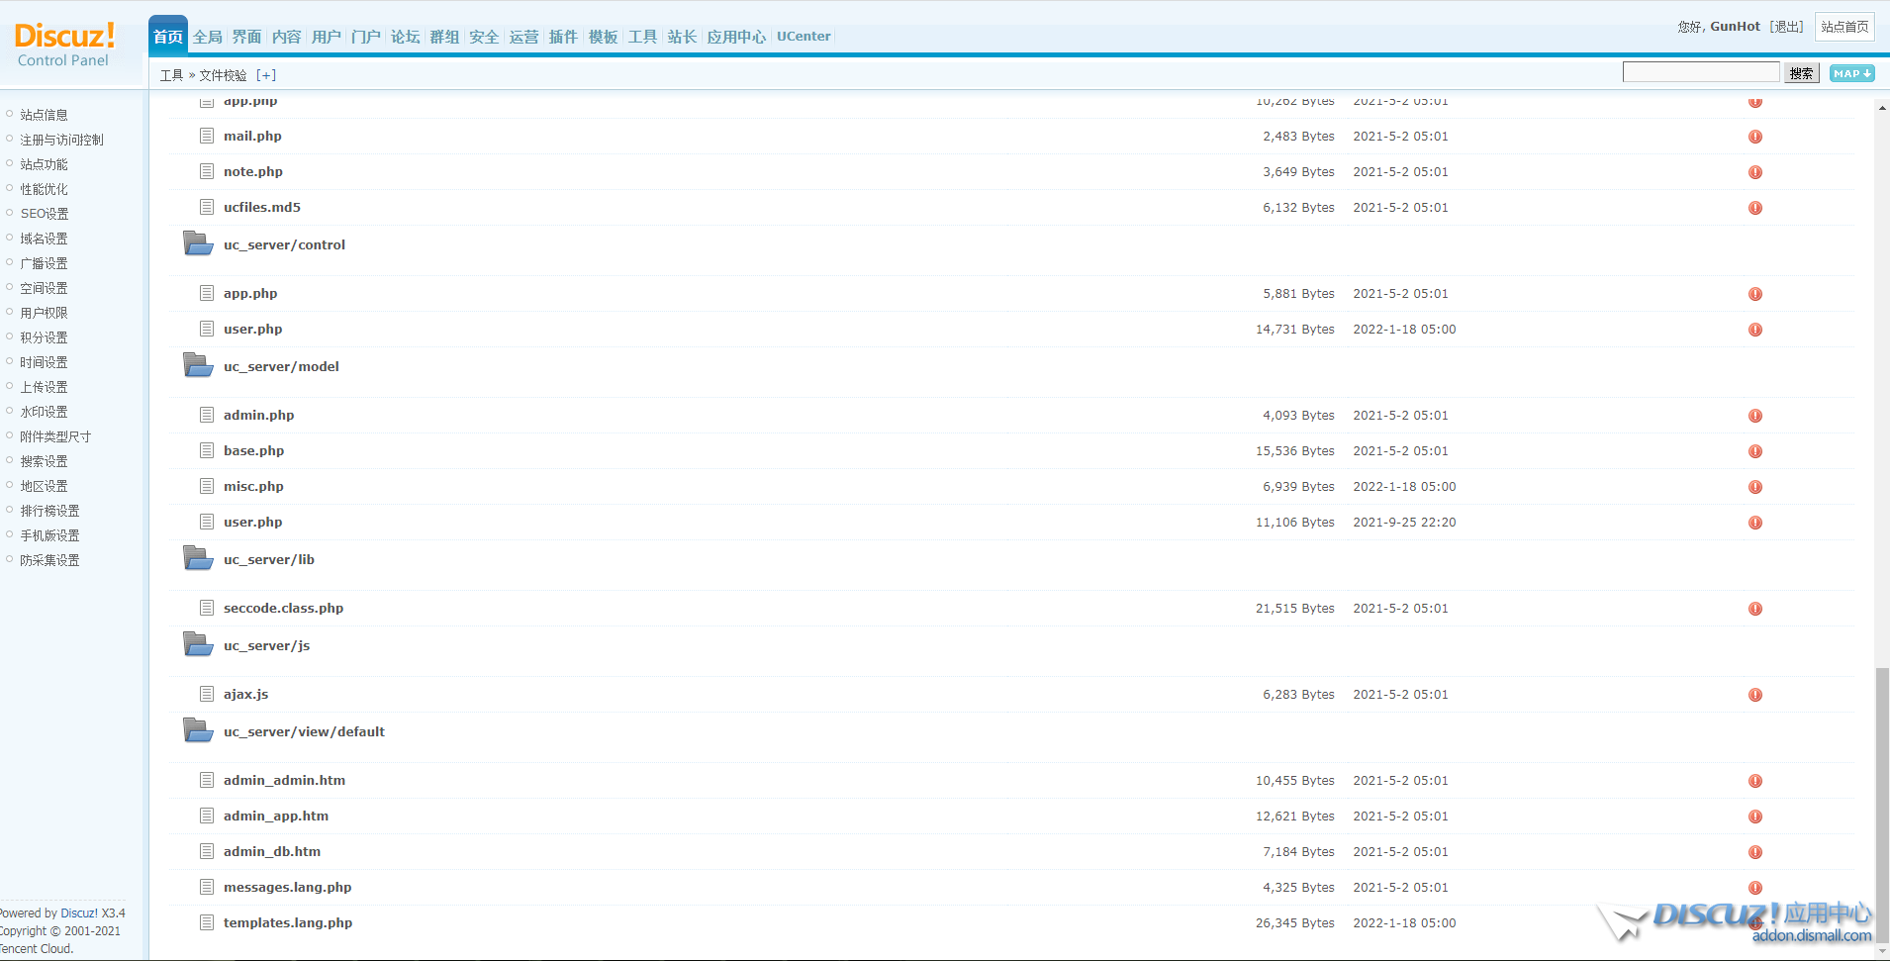Click the uc_server/model folder icon
1890x961 pixels.
point(198,365)
